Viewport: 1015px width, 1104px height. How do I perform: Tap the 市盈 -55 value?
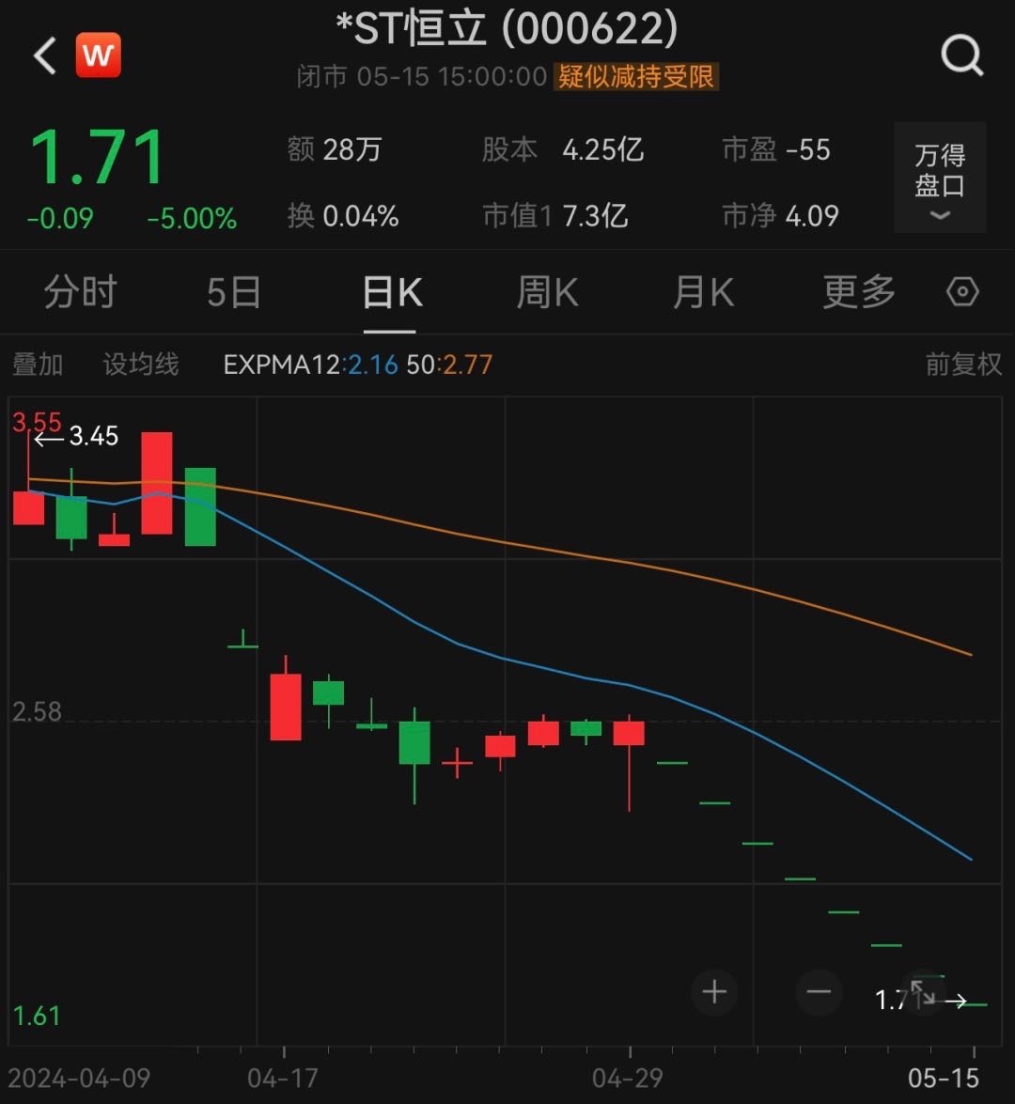pyautogui.click(x=776, y=149)
